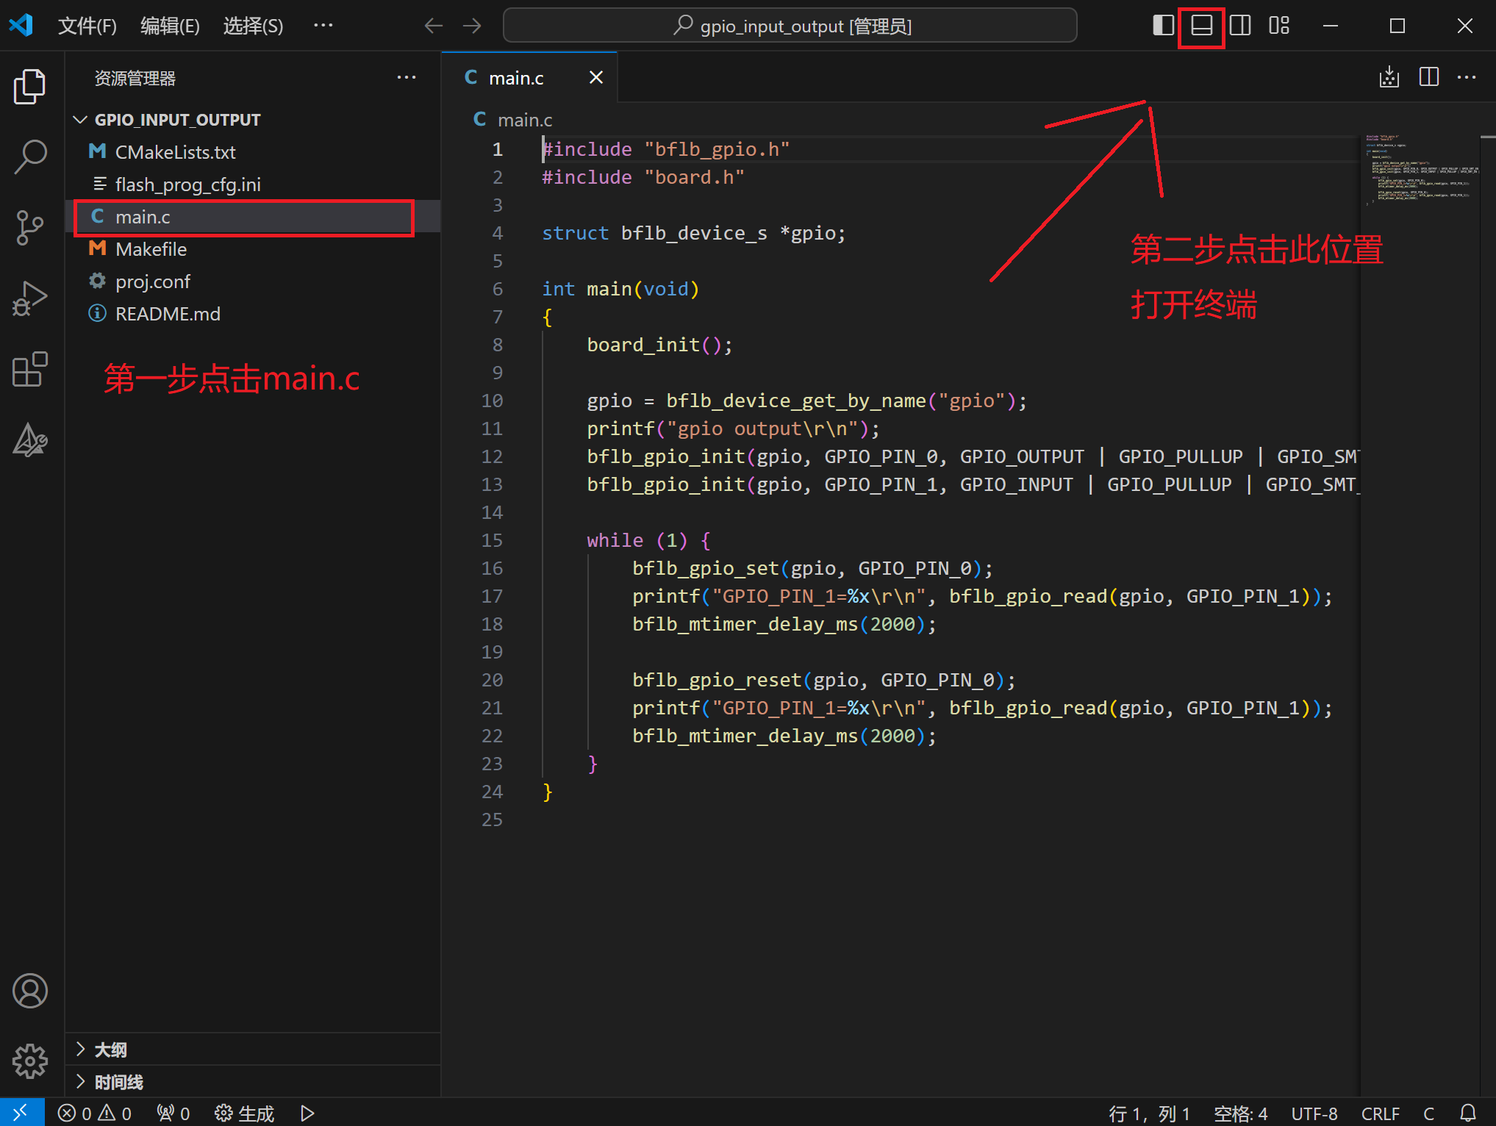Click on int main(void) declaration
Image resolution: width=1496 pixels, height=1126 pixels.
620,289
